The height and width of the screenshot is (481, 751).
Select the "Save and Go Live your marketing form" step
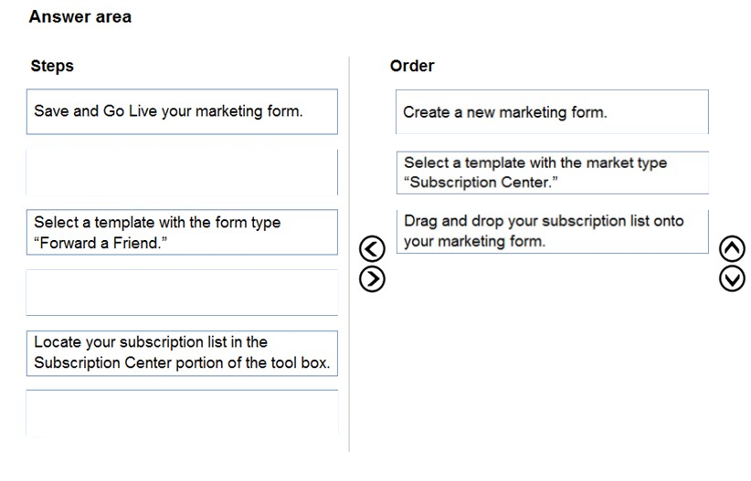point(182,111)
